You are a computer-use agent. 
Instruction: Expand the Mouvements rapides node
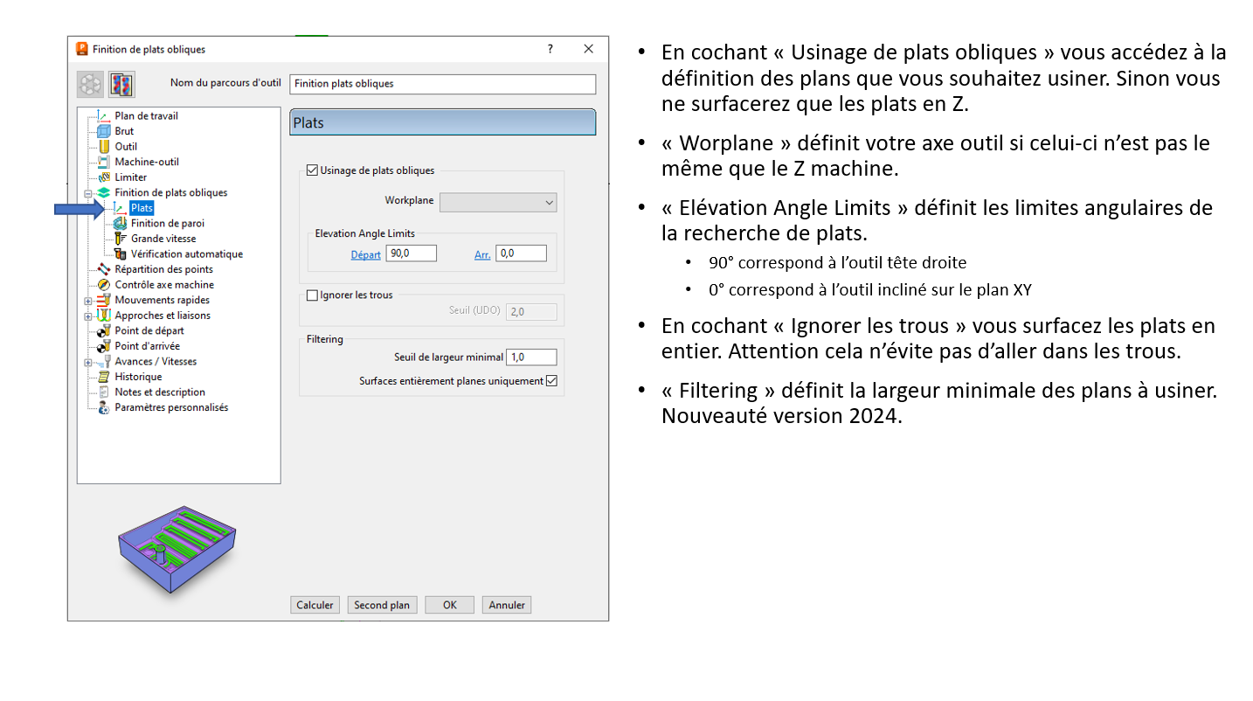87,300
